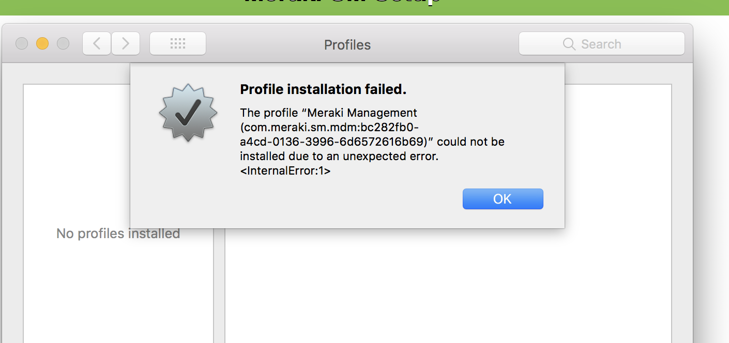The image size is (729, 343).
Task: Select the Profiles window title
Action: [347, 45]
